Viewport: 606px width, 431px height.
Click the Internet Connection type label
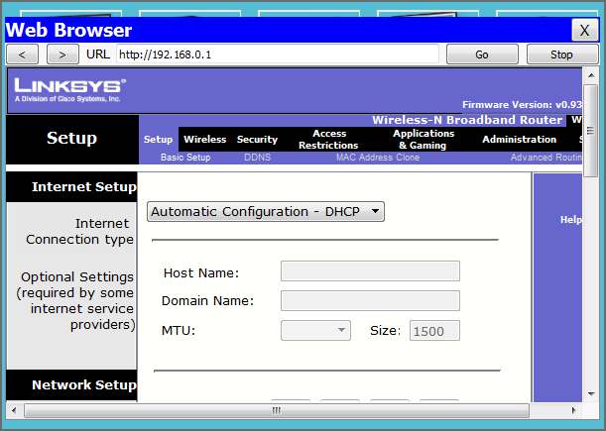[80, 231]
